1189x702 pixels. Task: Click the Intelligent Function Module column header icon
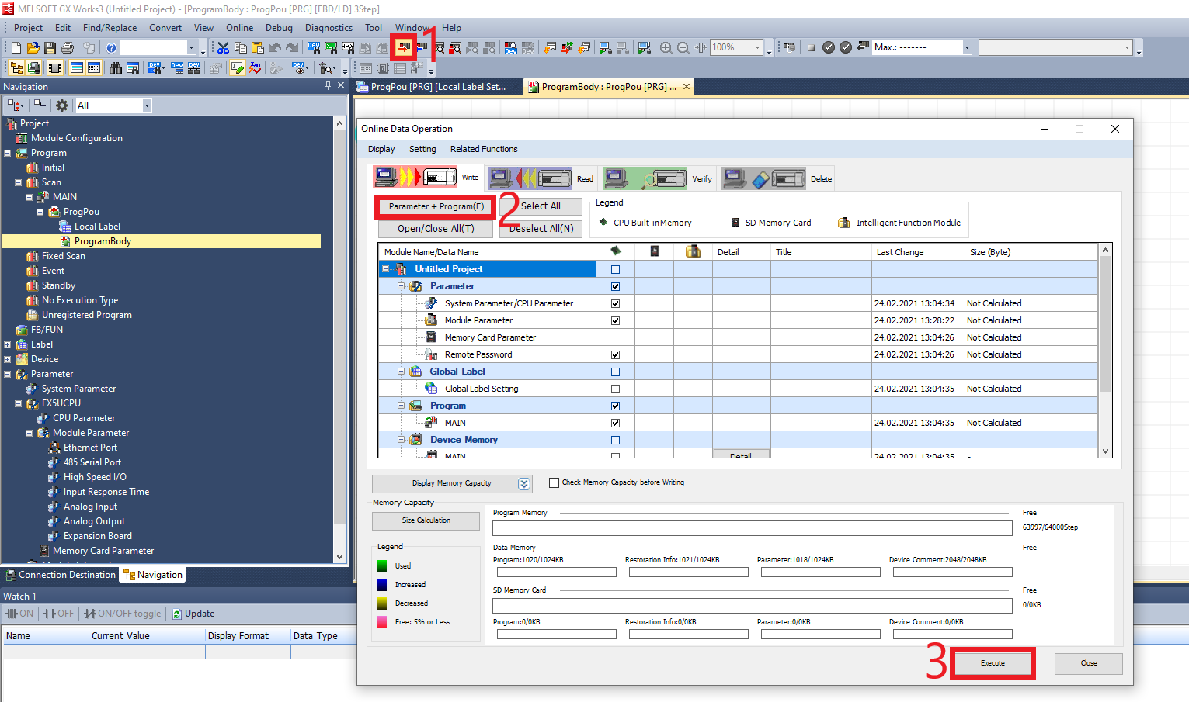point(694,251)
